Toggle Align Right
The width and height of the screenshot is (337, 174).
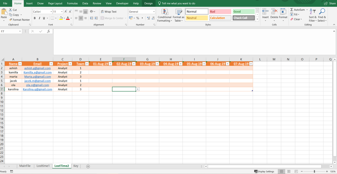86,18
